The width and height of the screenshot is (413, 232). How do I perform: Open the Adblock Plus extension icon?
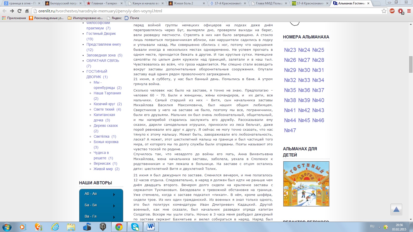392,11
